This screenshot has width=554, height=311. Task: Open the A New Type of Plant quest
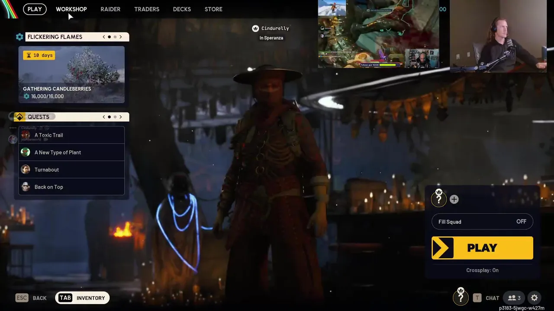[71, 152]
